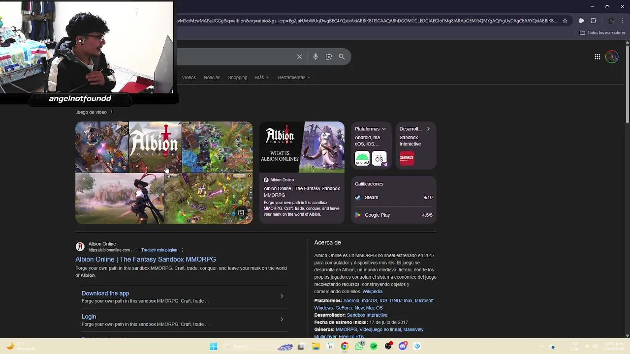This screenshot has height=354, width=630.
Task: Click the GNU/Linux platform link
Action: coord(401,301)
